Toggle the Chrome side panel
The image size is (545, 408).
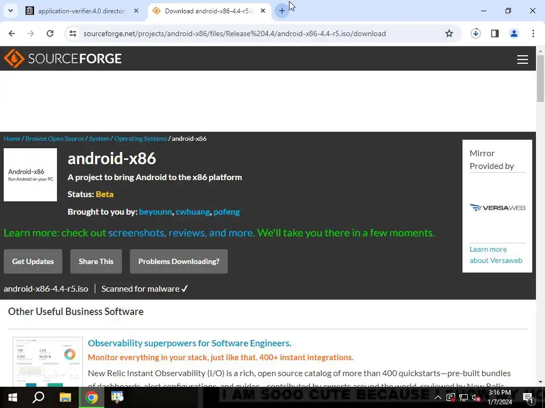(495, 33)
